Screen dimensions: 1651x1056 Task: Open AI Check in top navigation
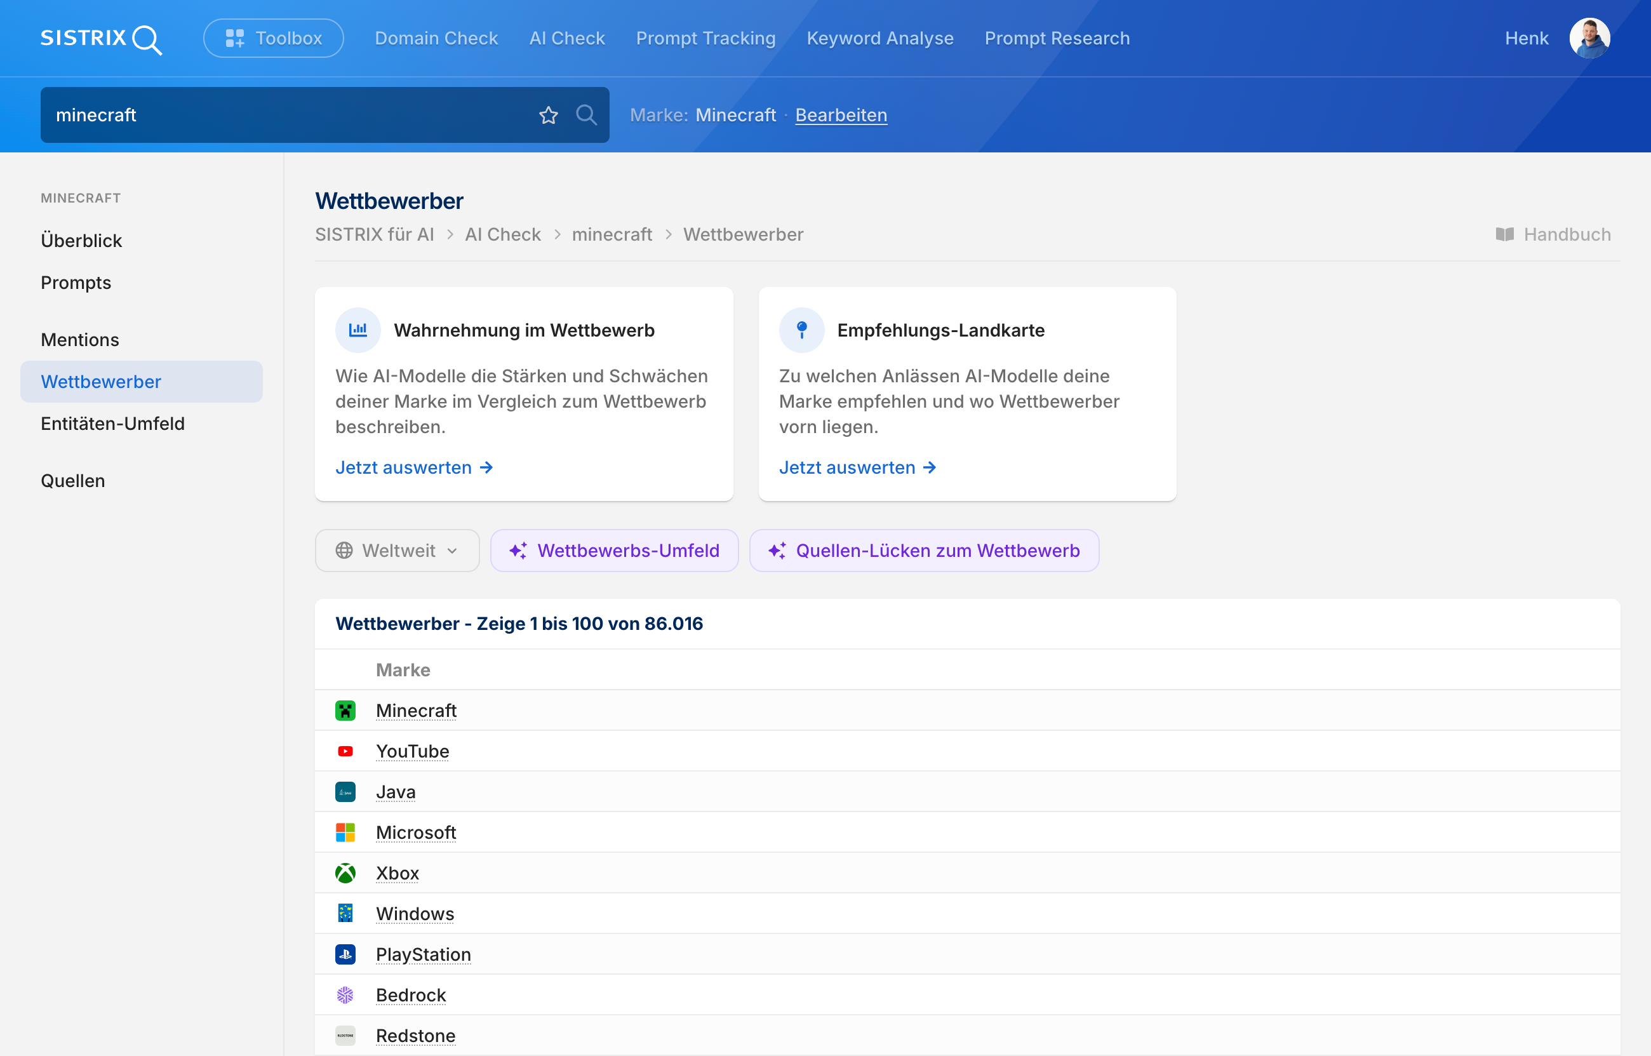click(567, 38)
